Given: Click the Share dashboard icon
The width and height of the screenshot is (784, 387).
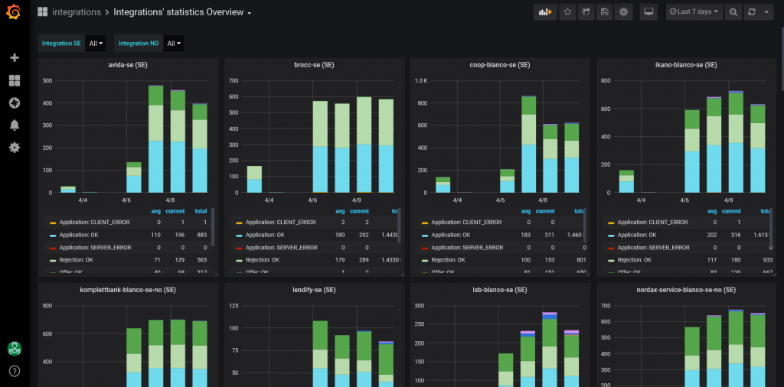Looking at the screenshot, I should (x=586, y=12).
